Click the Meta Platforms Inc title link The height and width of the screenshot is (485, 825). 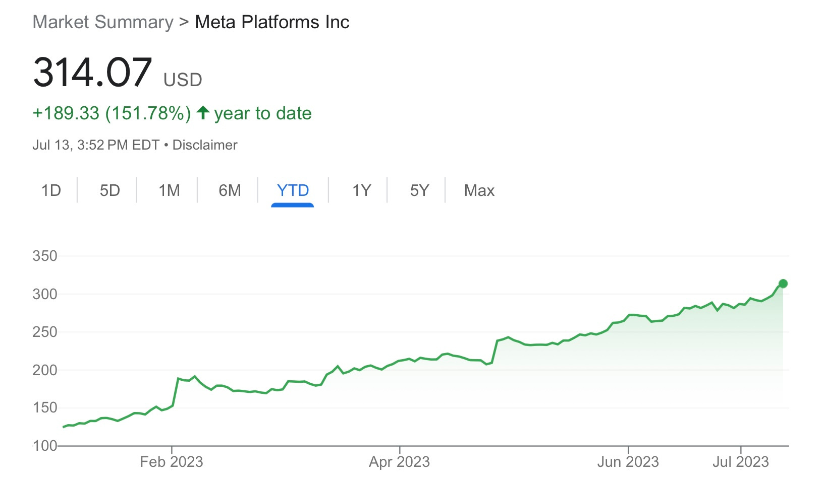pos(271,22)
